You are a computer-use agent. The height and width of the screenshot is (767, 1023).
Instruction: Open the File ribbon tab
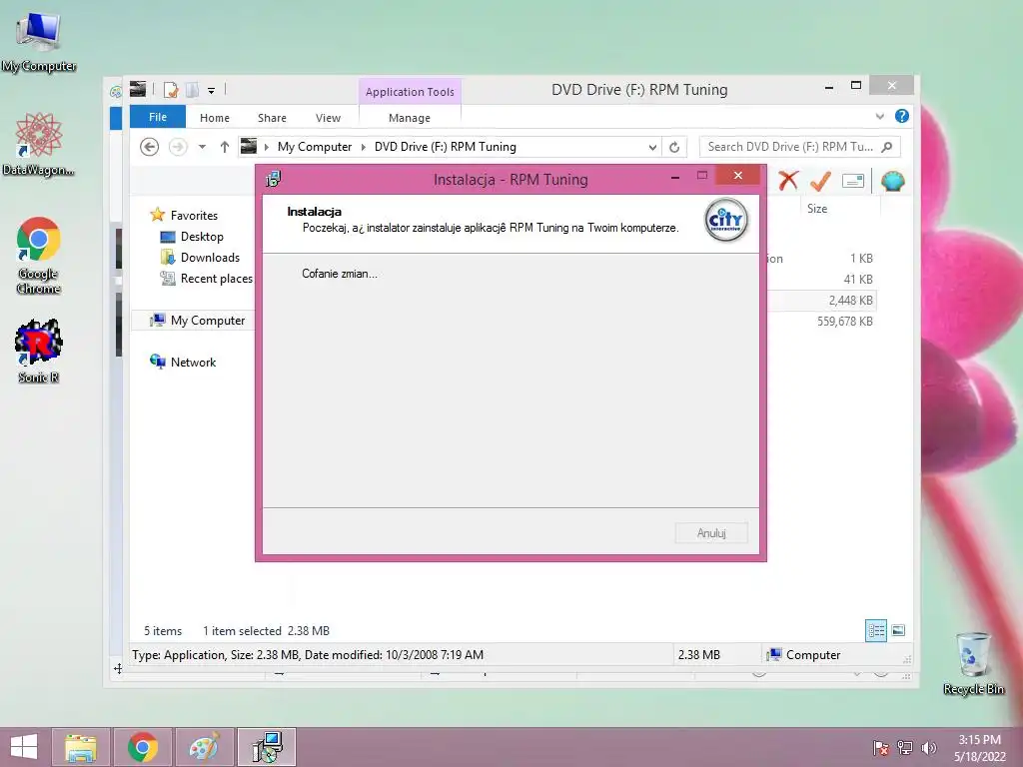tap(157, 117)
